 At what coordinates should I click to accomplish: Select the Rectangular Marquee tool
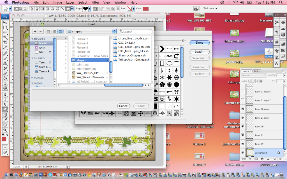coord(5,28)
